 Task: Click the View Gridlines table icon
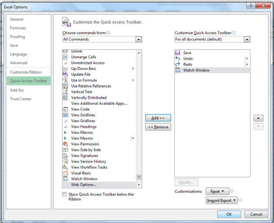point(65,115)
